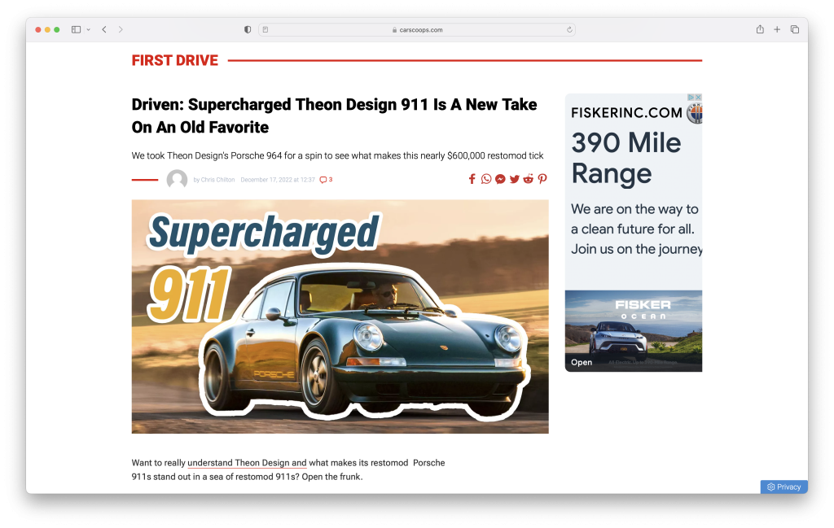Share article via WhatsApp icon
This screenshot has height=528, width=834.
486,179
